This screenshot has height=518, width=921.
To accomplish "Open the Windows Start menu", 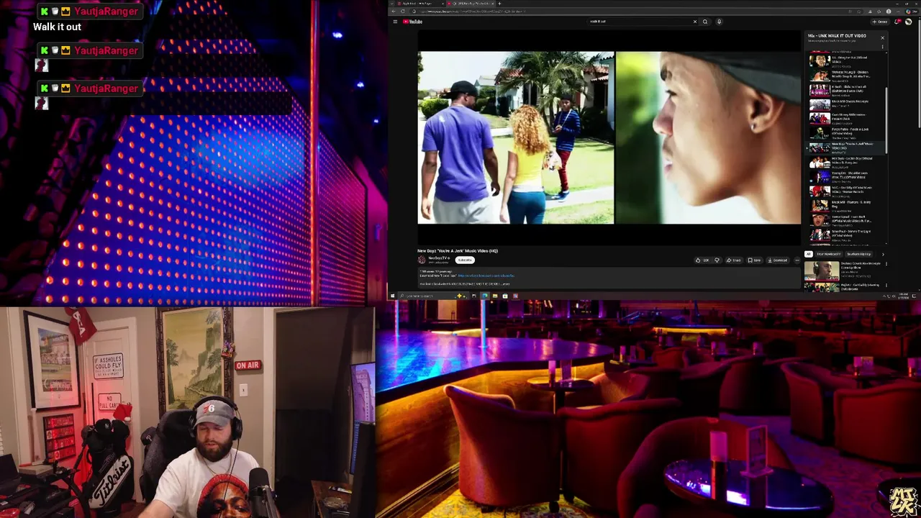I will click(x=392, y=296).
